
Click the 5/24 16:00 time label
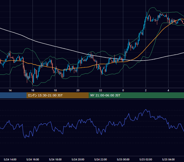point(33,159)
